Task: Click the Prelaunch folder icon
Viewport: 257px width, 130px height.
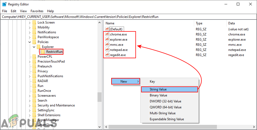Action: 34,66
